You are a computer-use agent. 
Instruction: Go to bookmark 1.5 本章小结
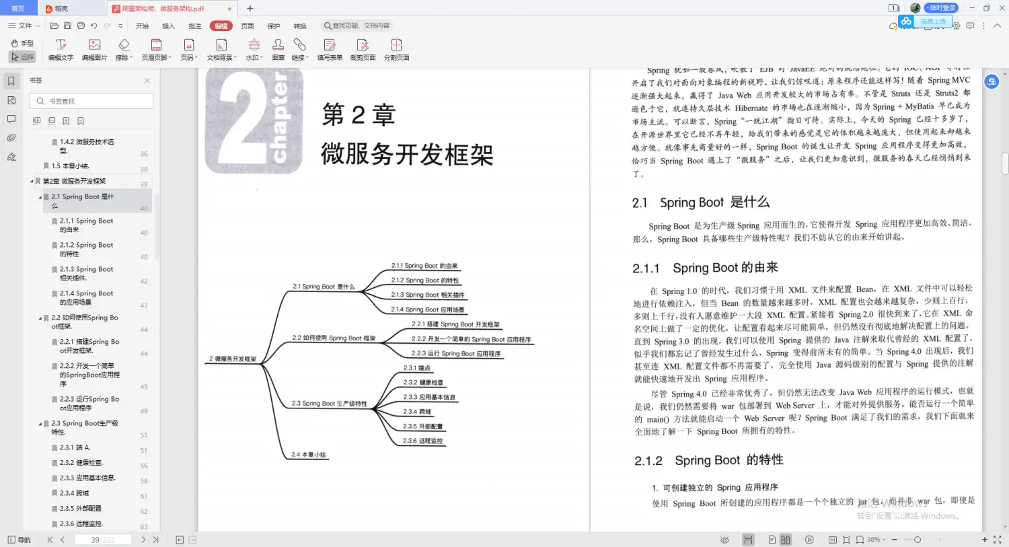pos(70,166)
